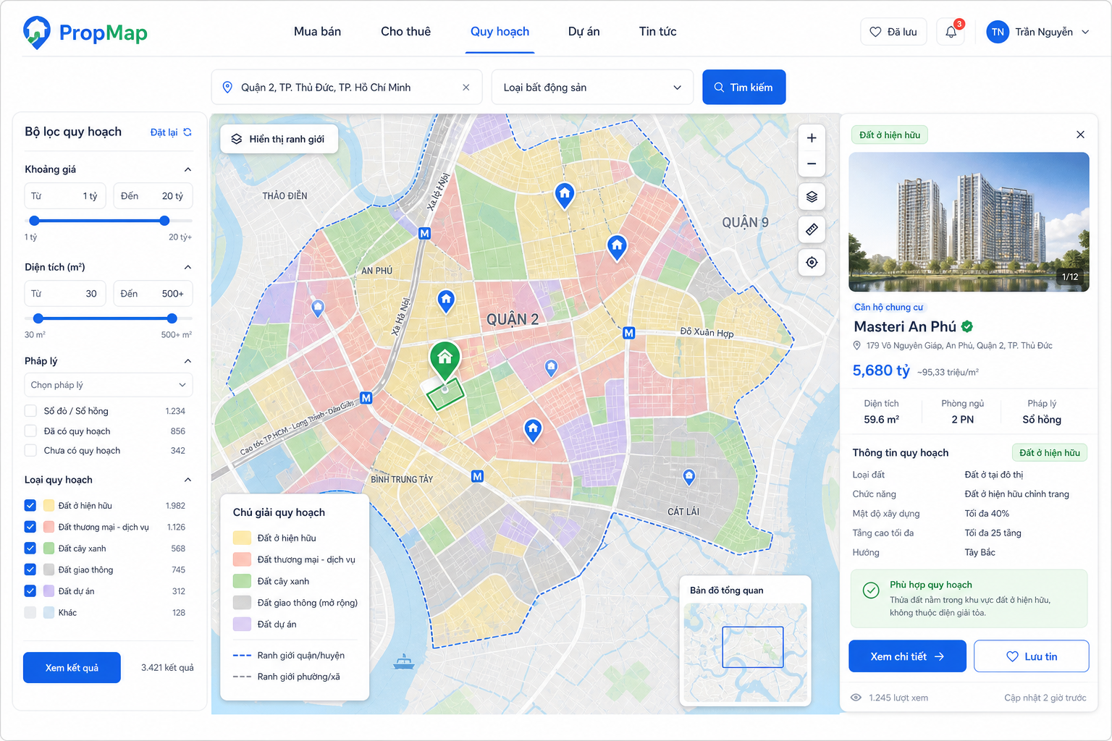Go to the Dự án tab
This screenshot has height=741, width=1112.
click(584, 32)
